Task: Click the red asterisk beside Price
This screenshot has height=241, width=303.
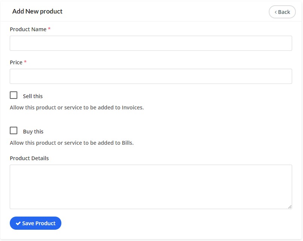Action: point(25,62)
